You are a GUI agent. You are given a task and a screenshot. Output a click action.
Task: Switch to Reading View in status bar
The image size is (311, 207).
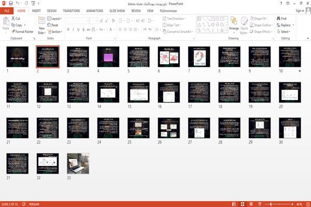251,204
